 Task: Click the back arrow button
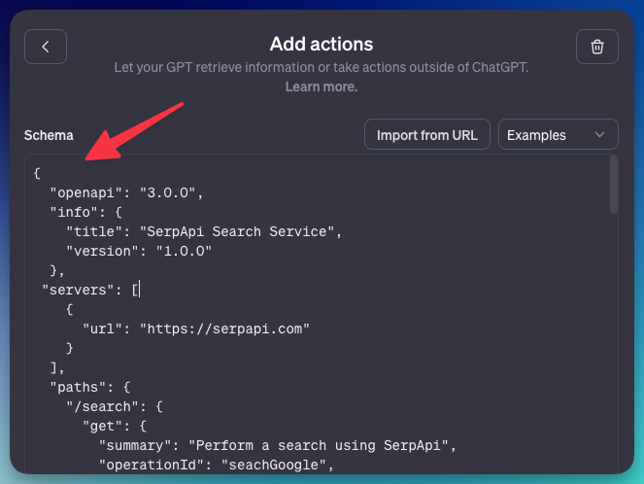point(46,47)
